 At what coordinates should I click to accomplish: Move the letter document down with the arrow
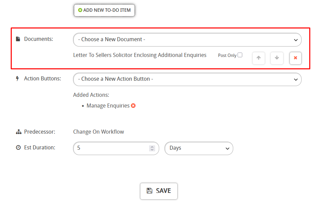277,58
